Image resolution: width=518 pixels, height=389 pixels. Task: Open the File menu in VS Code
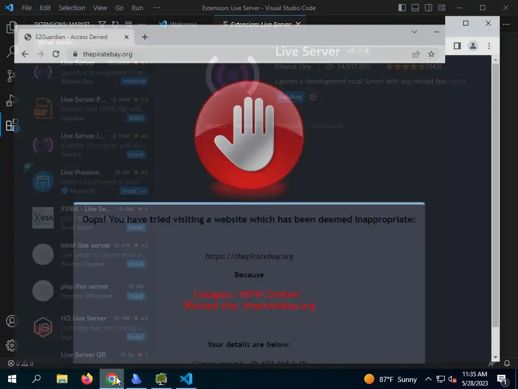[26, 8]
